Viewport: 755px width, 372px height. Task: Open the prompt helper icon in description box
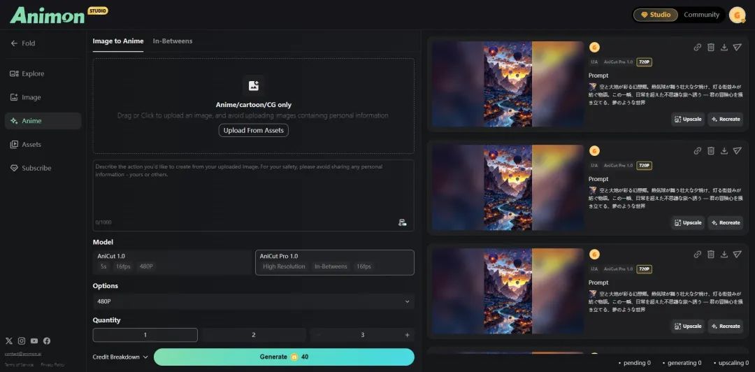(x=402, y=222)
